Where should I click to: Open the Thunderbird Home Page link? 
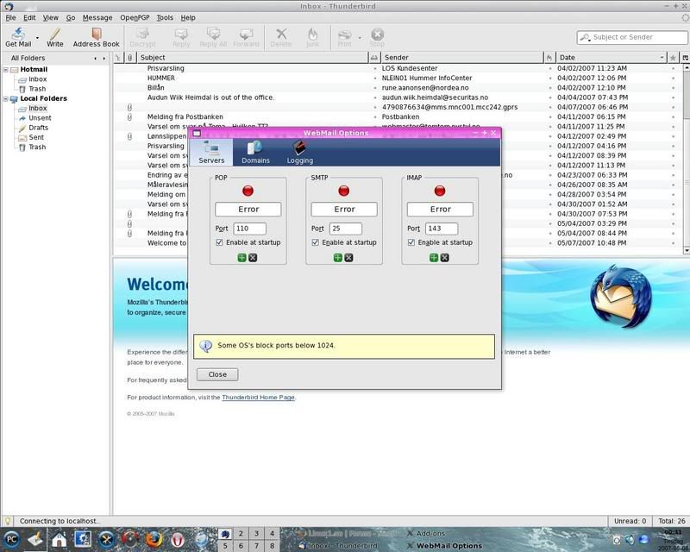click(258, 397)
